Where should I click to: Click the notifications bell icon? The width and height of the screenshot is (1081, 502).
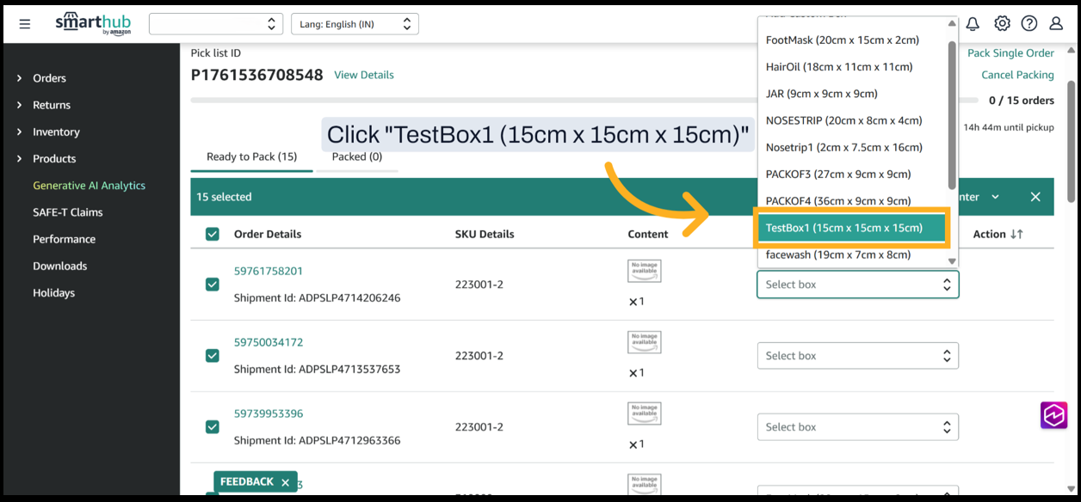click(x=972, y=24)
